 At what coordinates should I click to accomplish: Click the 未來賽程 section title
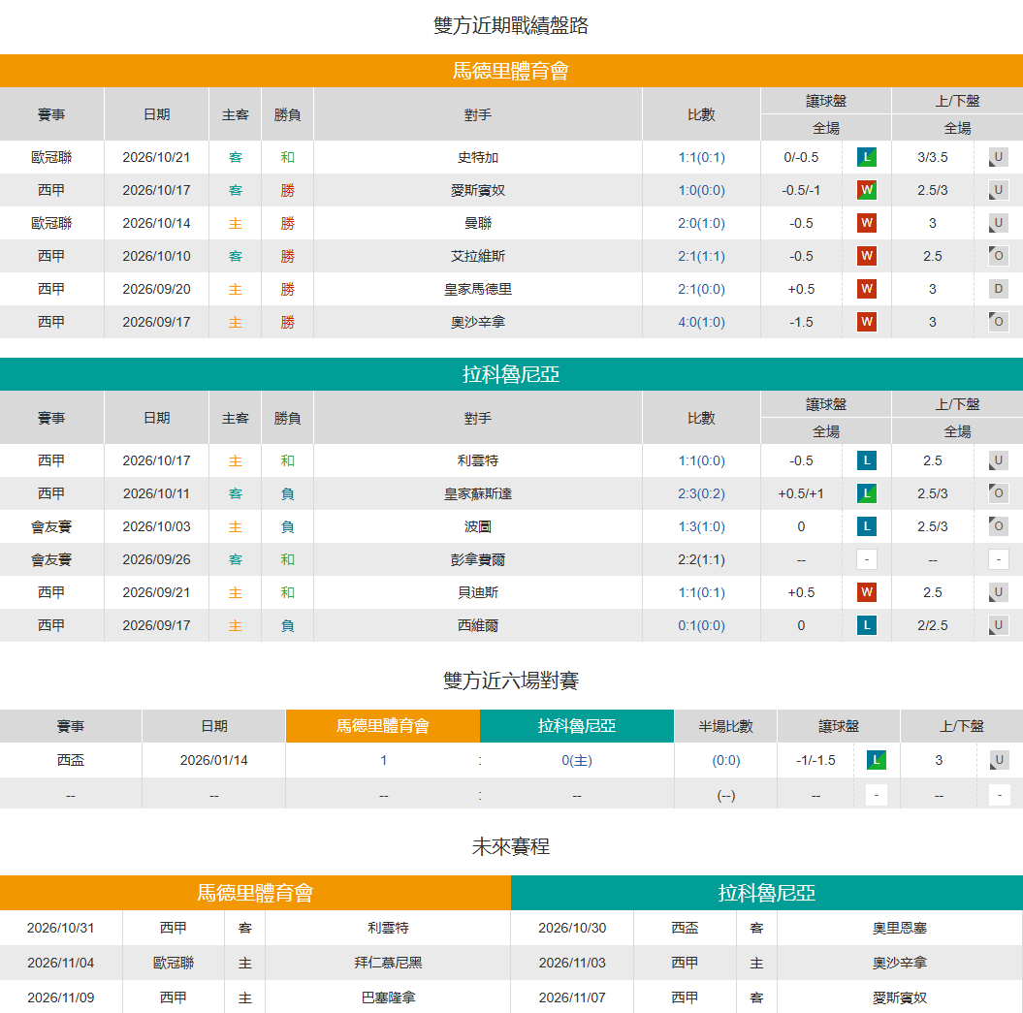click(x=512, y=846)
